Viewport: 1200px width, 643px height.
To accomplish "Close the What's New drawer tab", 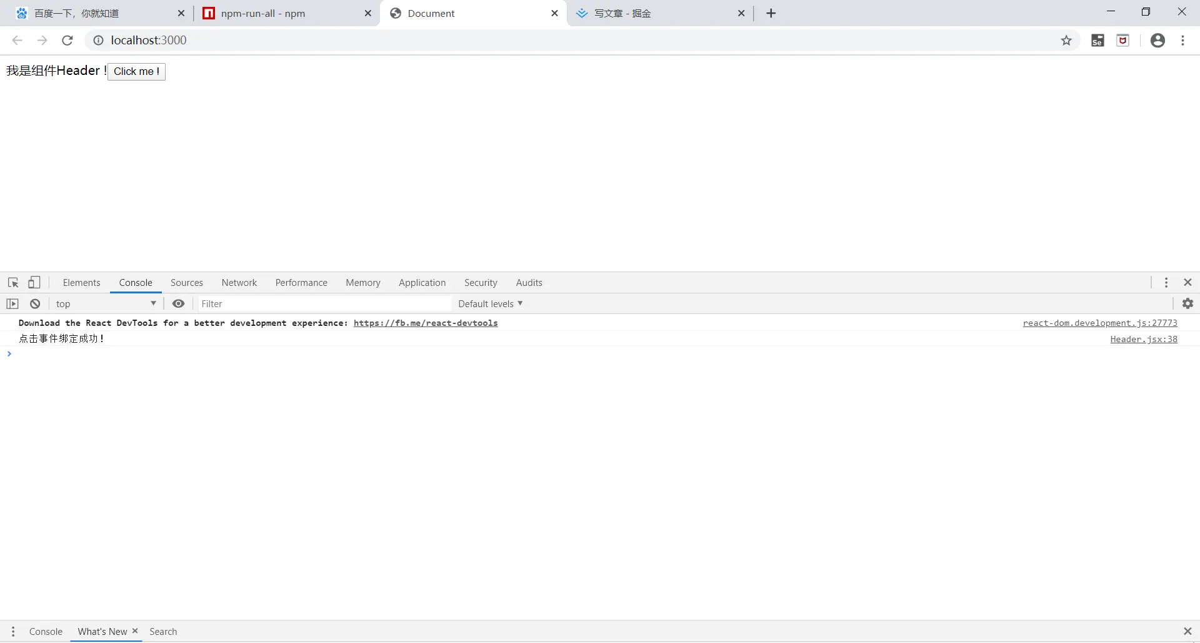I will click(135, 631).
